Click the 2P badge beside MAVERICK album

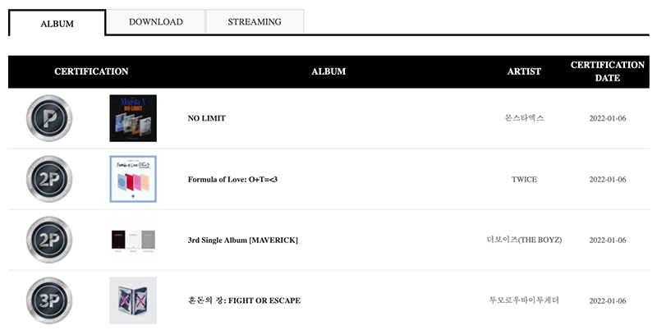pos(49,240)
